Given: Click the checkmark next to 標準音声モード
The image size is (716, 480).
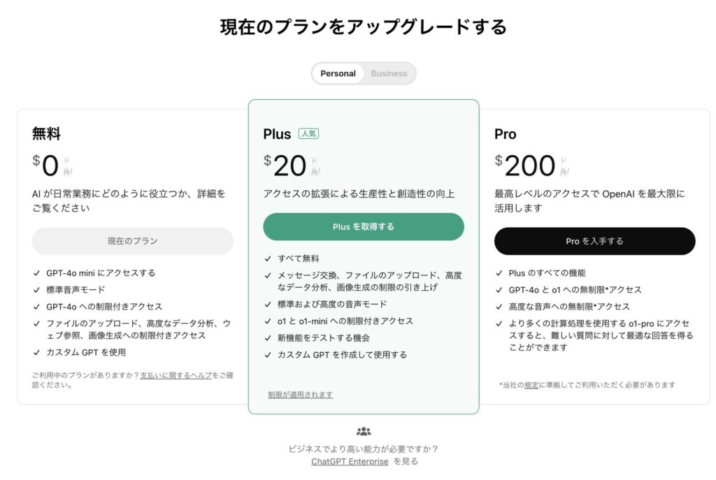Looking at the screenshot, I should click(35, 290).
